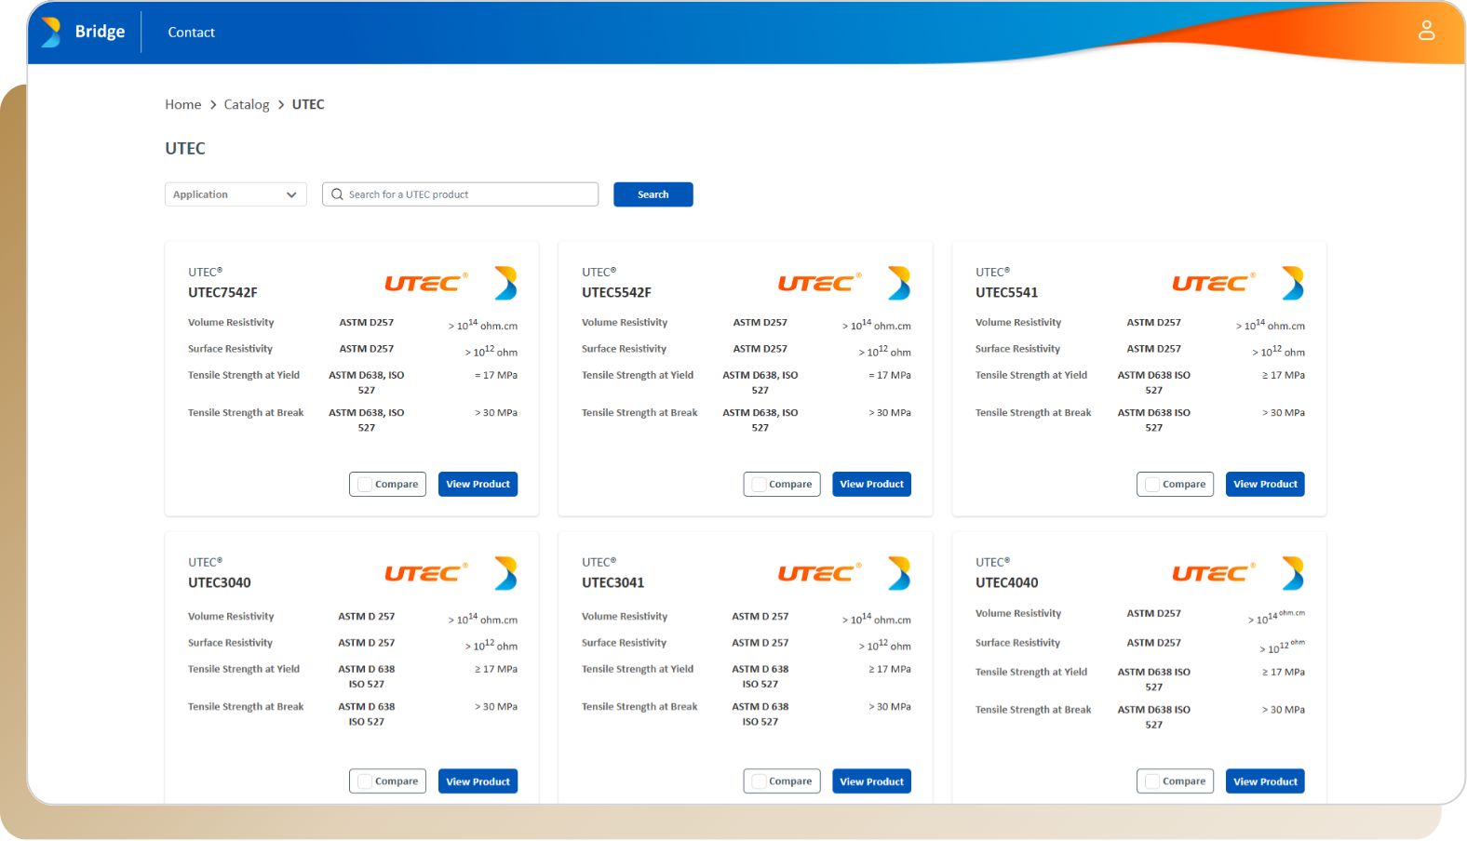Click the UTEC5541 product name
The image size is (1467, 841).
click(x=1006, y=292)
